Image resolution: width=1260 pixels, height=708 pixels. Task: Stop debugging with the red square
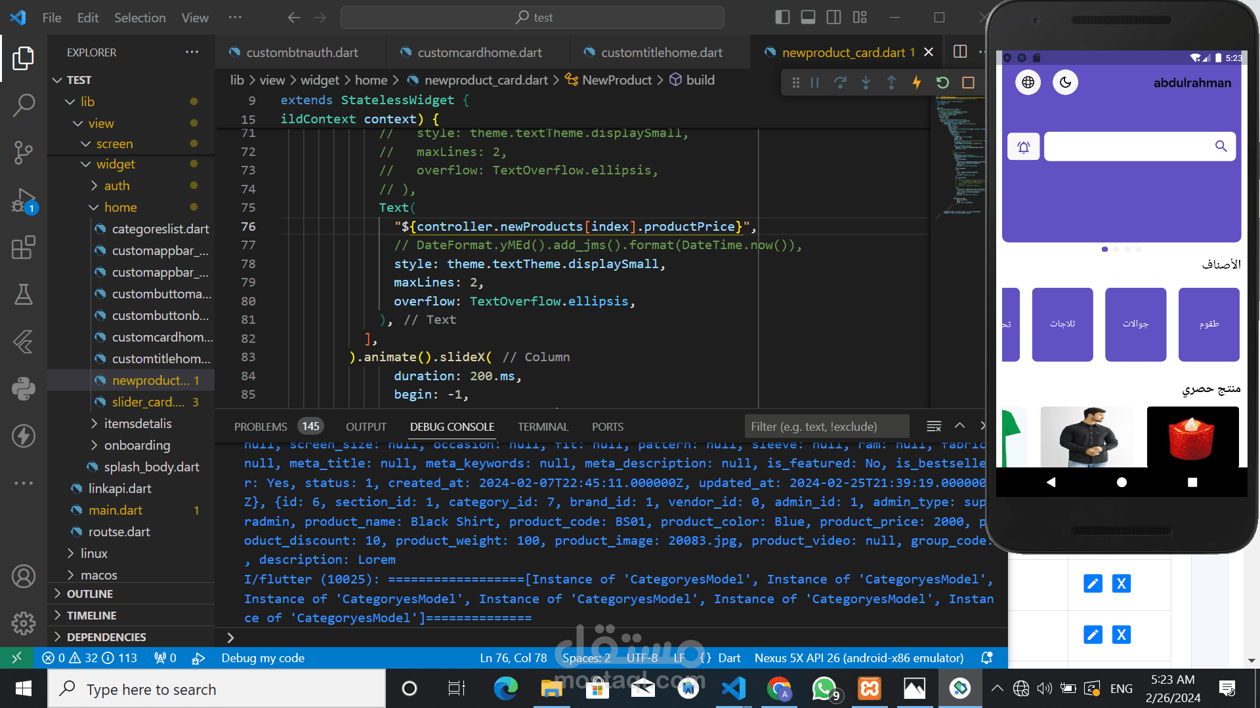click(968, 83)
